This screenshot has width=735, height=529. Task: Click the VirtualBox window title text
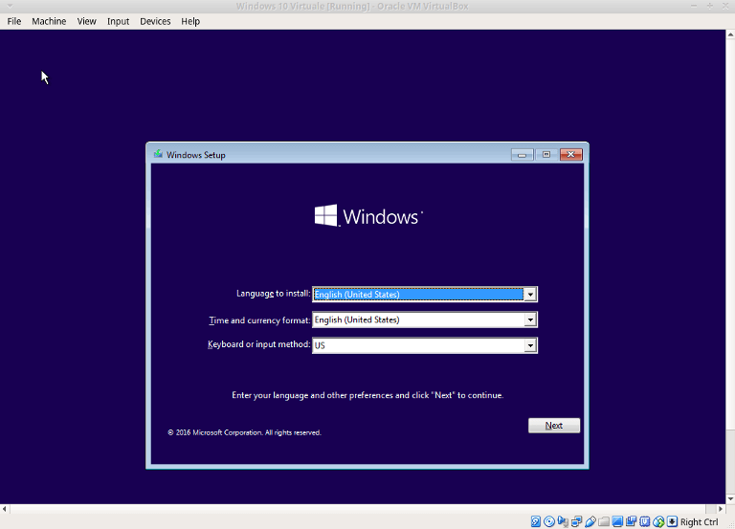click(352, 6)
